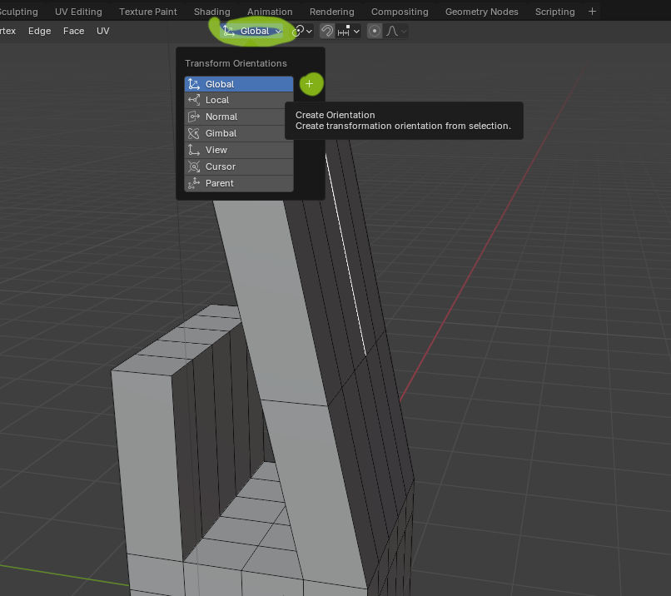Image resolution: width=671 pixels, height=596 pixels.
Task: Add a new workspace tab
Action: click(x=592, y=12)
